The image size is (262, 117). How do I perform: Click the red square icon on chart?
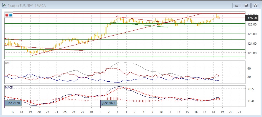pos(7,15)
